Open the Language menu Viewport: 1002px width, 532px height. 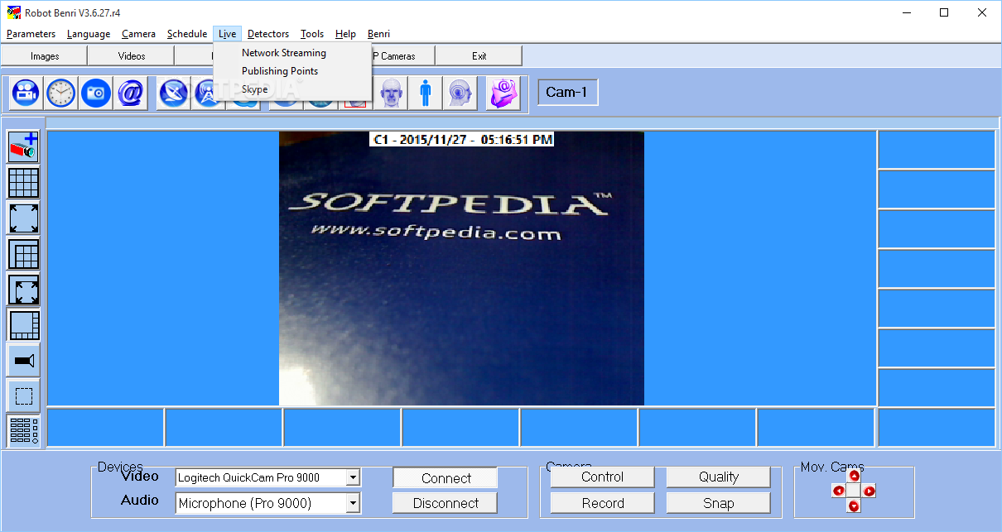point(89,34)
